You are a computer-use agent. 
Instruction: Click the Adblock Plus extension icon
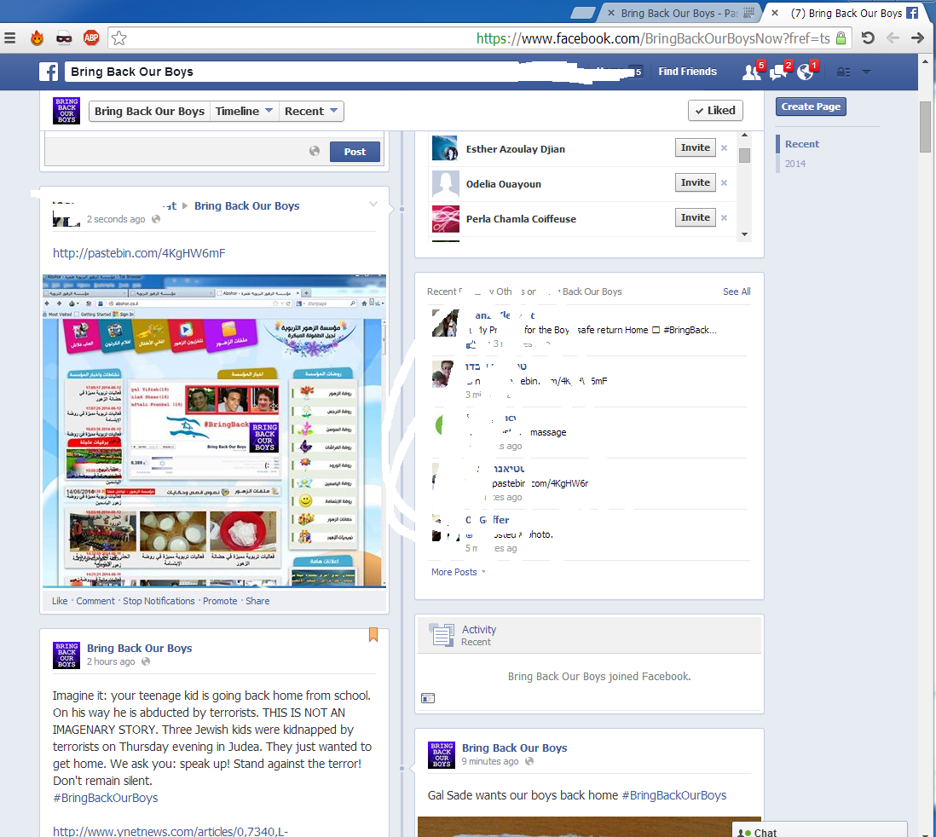(x=91, y=38)
